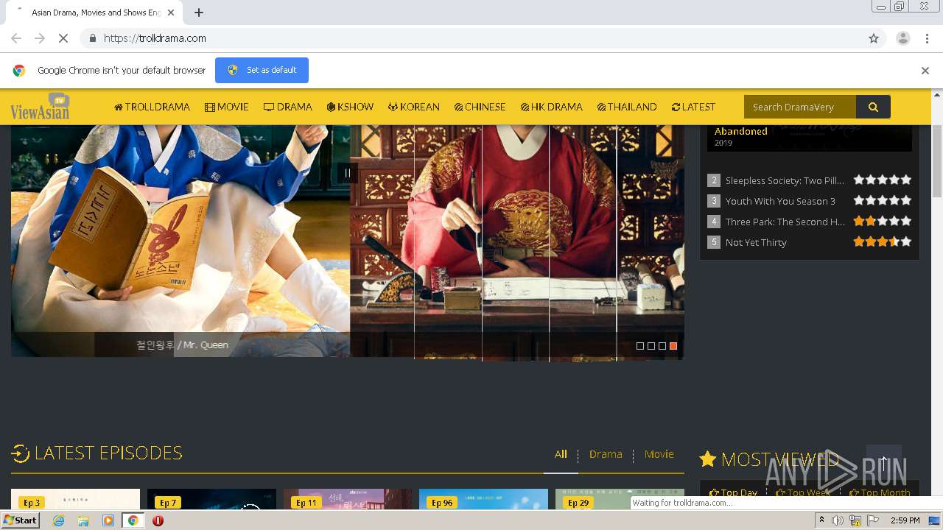
Task: Open Internet Explorer from the taskbar
Action: pyautogui.click(x=58, y=520)
